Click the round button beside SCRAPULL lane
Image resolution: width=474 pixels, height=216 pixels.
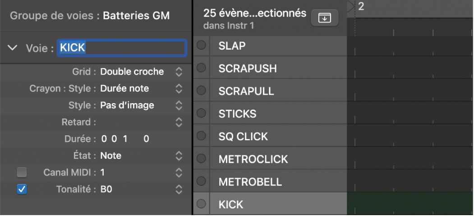click(x=202, y=91)
